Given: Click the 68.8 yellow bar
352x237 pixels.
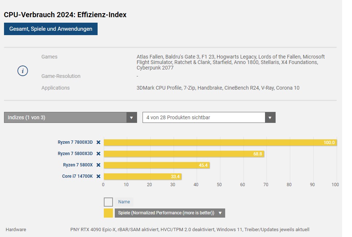Looking at the screenshot, I should pos(184,154).
